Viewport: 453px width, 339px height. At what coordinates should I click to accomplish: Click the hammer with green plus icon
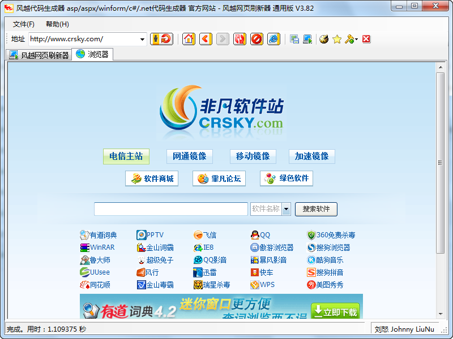(x=349, y=39)
